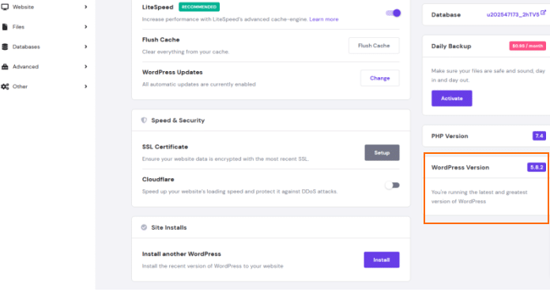Click the Other gears icon
Viewport: 550px width, 292px height.
(5, 87)
